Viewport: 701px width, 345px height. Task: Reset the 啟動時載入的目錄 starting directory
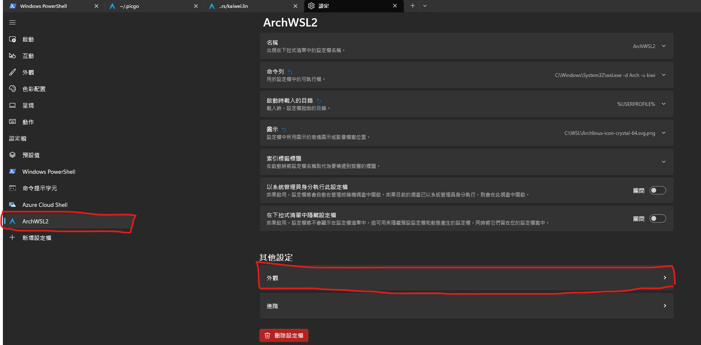click(x=319, y=101)
